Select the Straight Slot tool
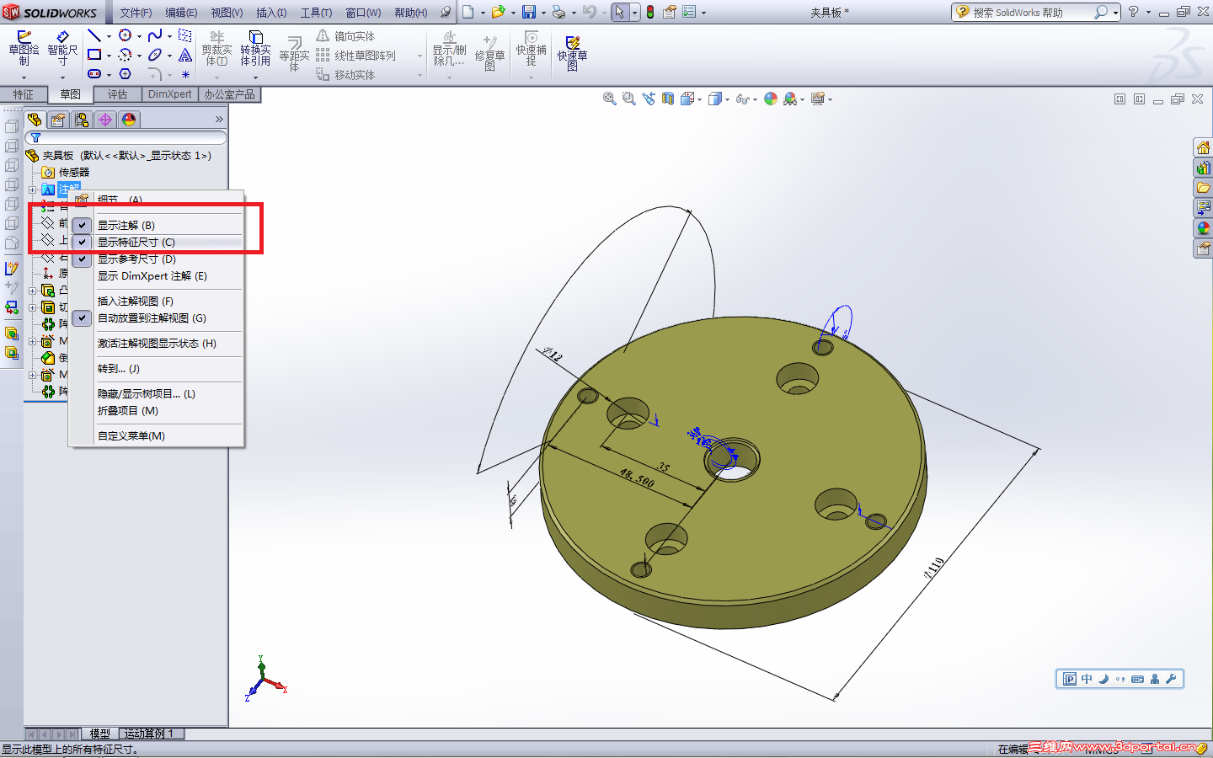 (94, 74)
